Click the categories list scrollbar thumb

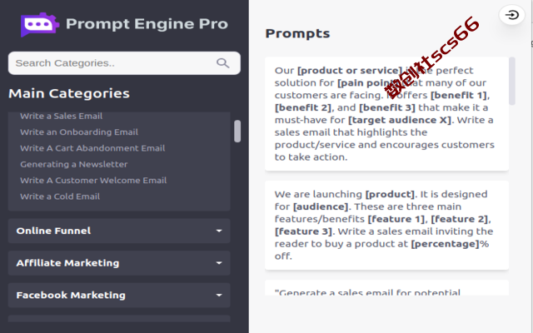pyautogui.click(x=237, y=131)
